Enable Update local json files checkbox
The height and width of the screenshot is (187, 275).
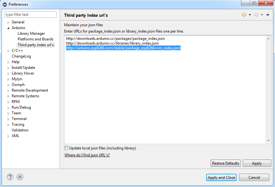coord(66,148)
